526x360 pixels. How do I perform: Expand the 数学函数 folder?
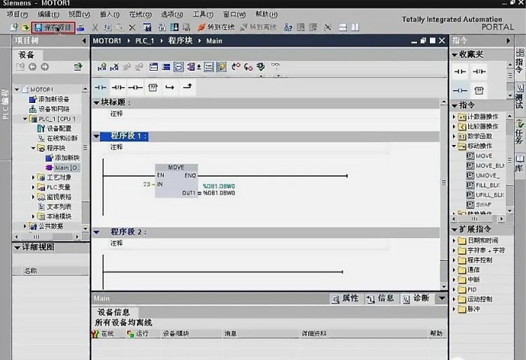(454, 136)
